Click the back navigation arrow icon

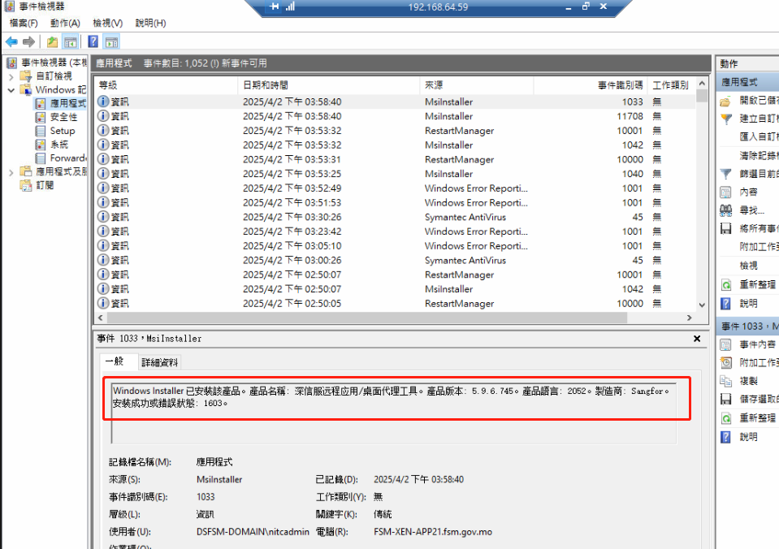click(11, 41)
